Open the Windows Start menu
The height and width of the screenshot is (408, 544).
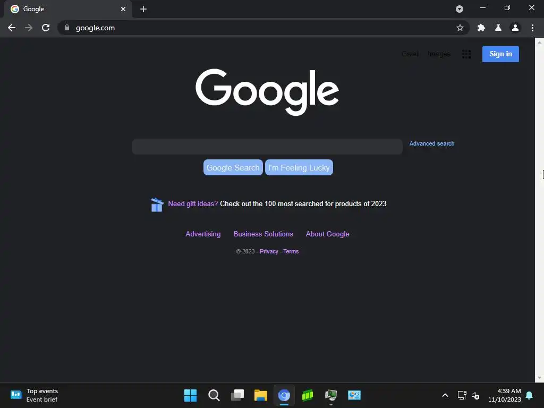tap(190, 395)
